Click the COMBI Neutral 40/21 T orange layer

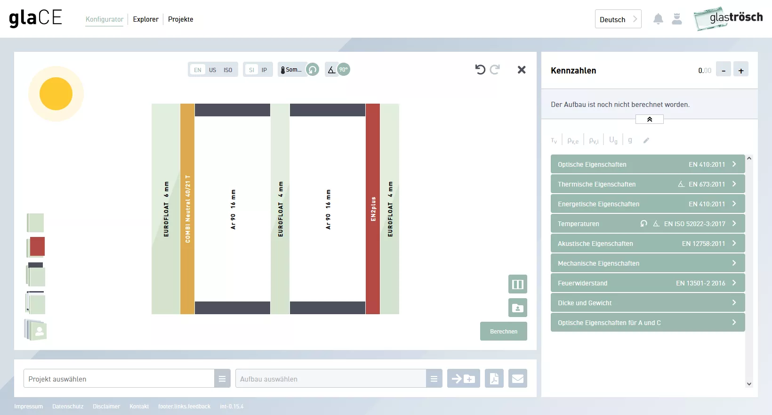(x=187, y=209)
